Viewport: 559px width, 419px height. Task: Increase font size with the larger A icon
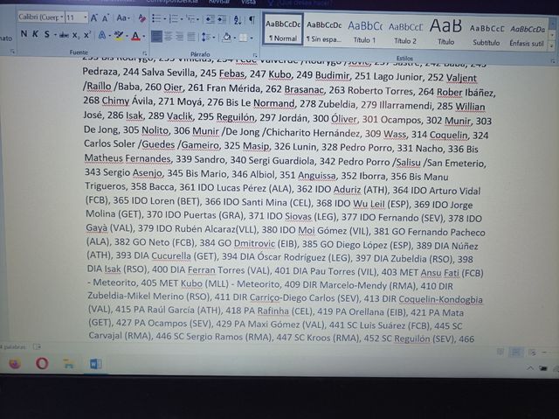click(x=94, y=17)
